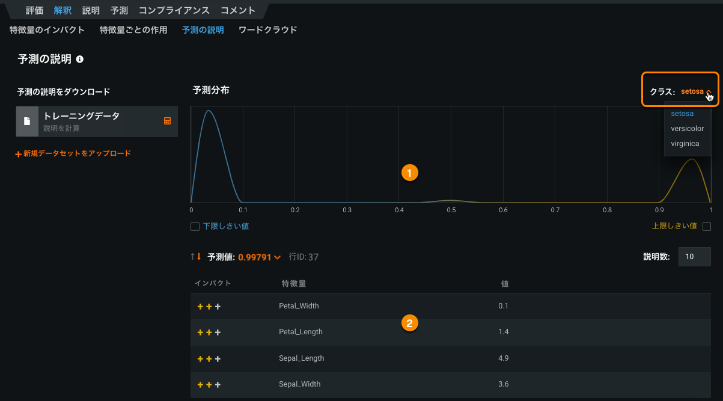Viewport: 723px width, 401px height.
Task: Click the sort arrows beside 予測値
Action: 196,257
